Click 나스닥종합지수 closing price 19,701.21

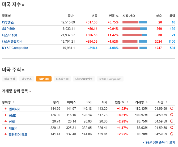(x=68, y=42)
